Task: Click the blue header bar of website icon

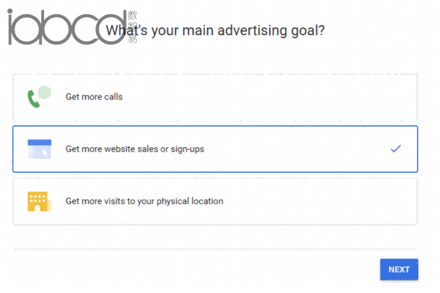Action: click(x=39, y=142)
